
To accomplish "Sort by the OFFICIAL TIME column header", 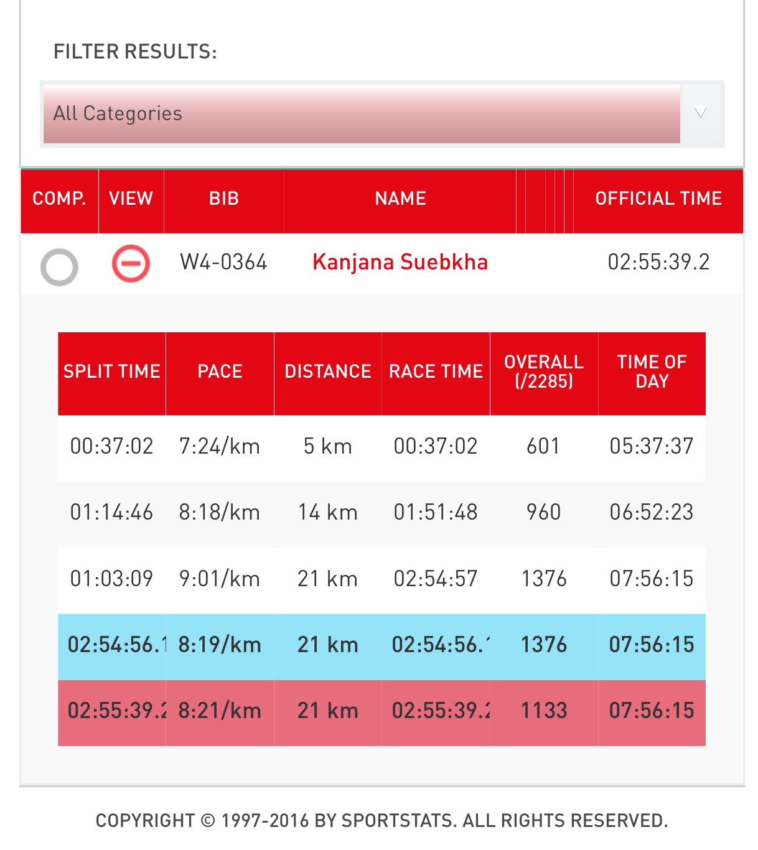I will coord(658,198).
